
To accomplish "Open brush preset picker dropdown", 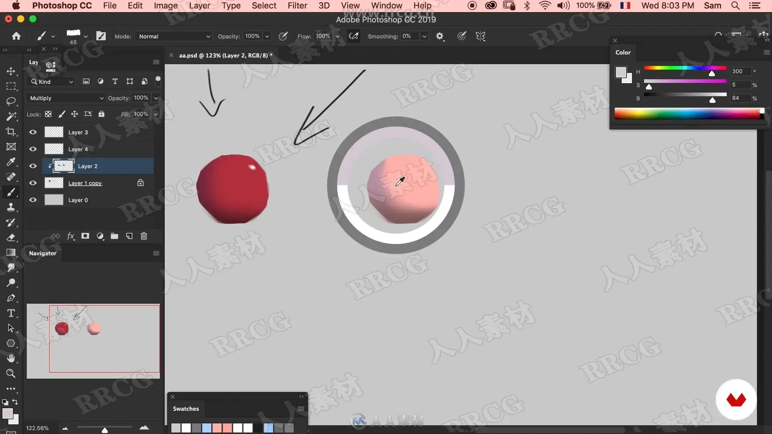I will (x=86, y=36).
